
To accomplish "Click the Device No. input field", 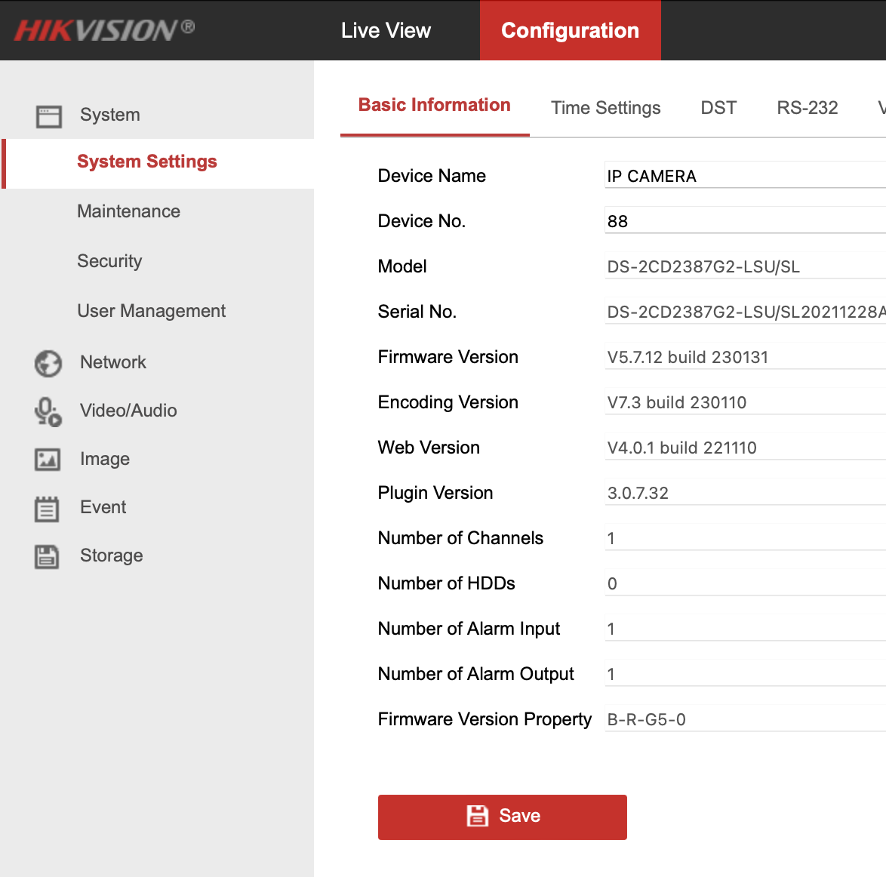I will pos(743,221).
